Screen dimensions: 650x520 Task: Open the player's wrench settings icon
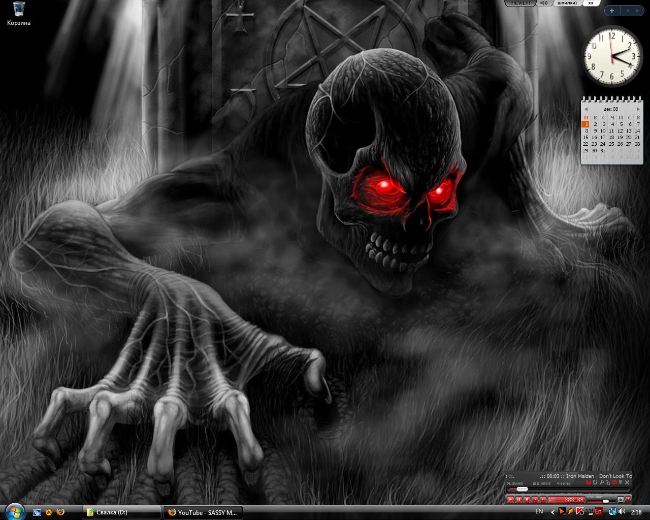pyautogui.click(x=601, y=482)
